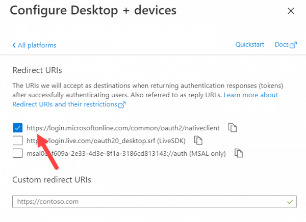This screenshot has width=306, height=222.
Task: Click external link icon after 'their restrictions'
Action: pos(121,105)
